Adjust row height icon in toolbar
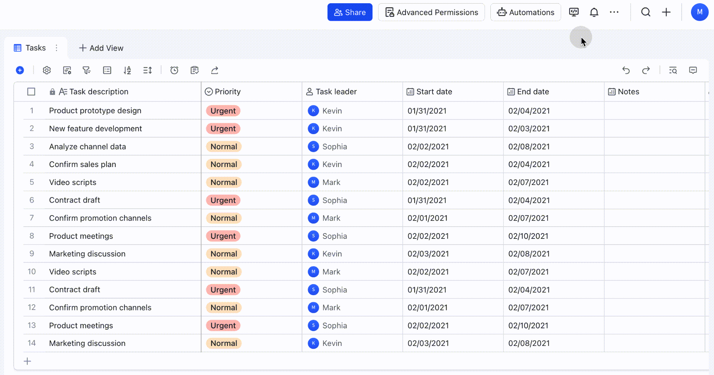The image size is (714, 375). point(147,70)
